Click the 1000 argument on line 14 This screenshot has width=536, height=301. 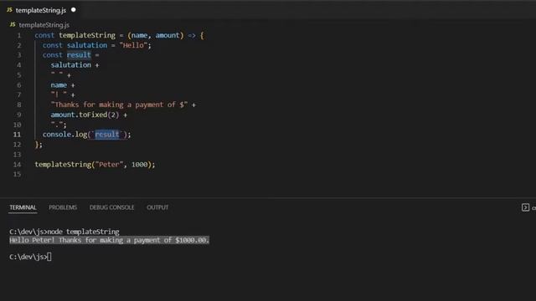pos(140,165)
